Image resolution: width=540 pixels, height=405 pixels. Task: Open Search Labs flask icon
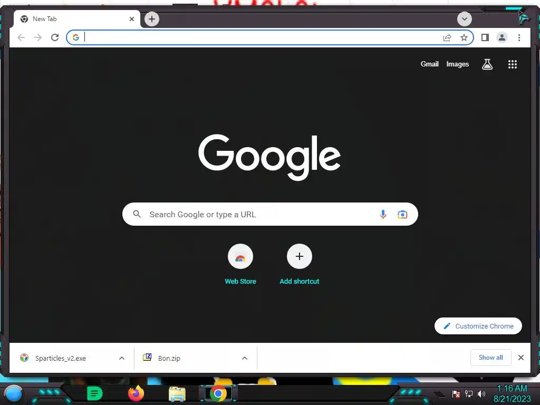pyautogui.click(x=487, y=64)
